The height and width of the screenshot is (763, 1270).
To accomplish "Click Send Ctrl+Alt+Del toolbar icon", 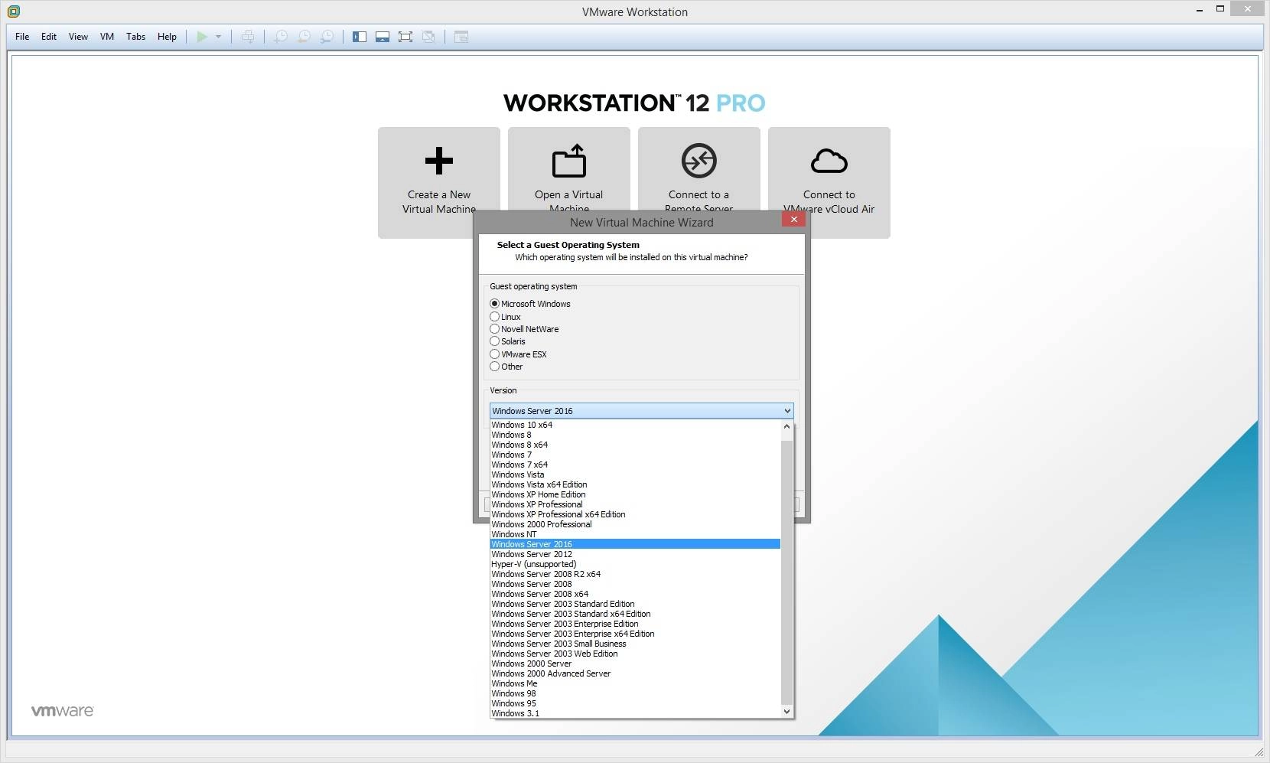I will pyautogui.click(x=248, y=37).
